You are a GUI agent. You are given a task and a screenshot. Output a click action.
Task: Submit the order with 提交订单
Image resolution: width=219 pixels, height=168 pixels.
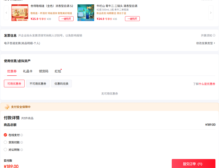(x=193, y=164)
